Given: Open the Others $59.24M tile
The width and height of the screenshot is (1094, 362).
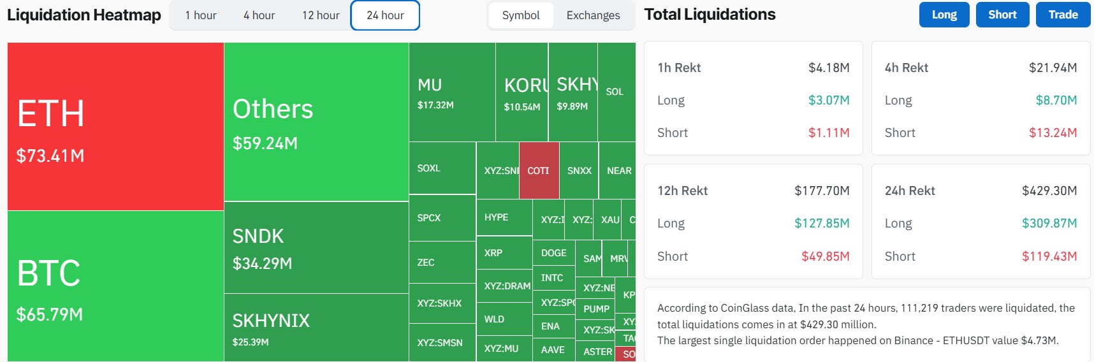Looking at the screenshot, I should pyautogui.click(x=316, y=122).
